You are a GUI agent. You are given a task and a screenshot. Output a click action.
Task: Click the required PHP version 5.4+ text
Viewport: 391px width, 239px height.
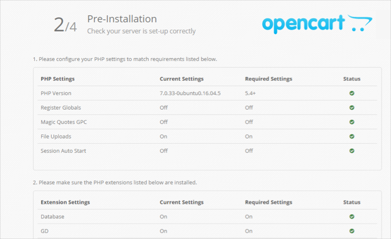point(250,93)
